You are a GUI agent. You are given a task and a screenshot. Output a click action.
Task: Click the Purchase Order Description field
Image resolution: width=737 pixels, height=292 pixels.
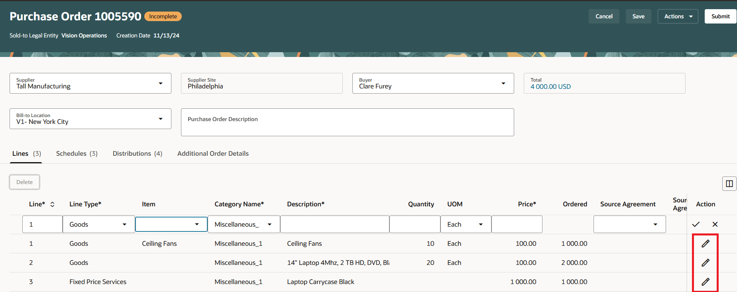coord(348,122)
